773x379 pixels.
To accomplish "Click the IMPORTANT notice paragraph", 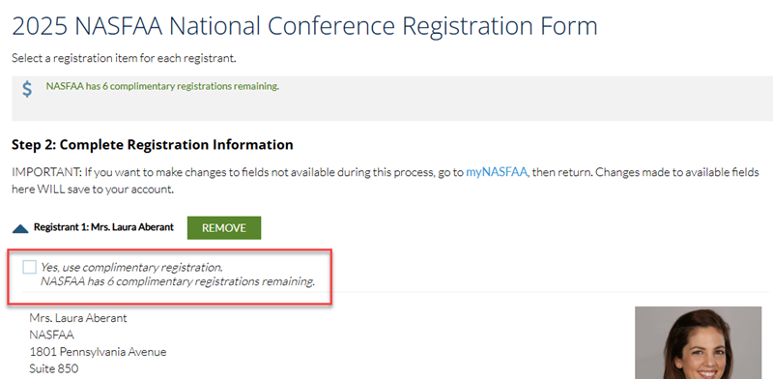I will 386,181.
